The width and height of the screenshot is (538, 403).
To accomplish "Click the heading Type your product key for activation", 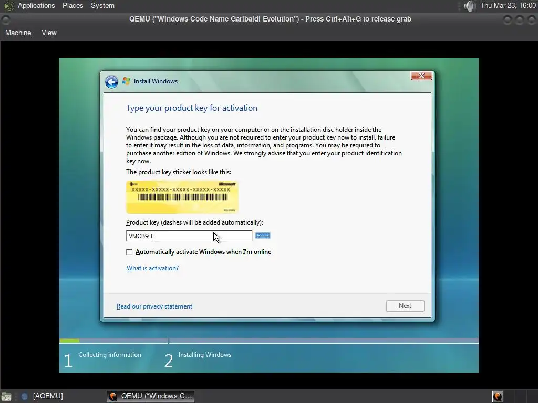I will (x=191, y=108).
